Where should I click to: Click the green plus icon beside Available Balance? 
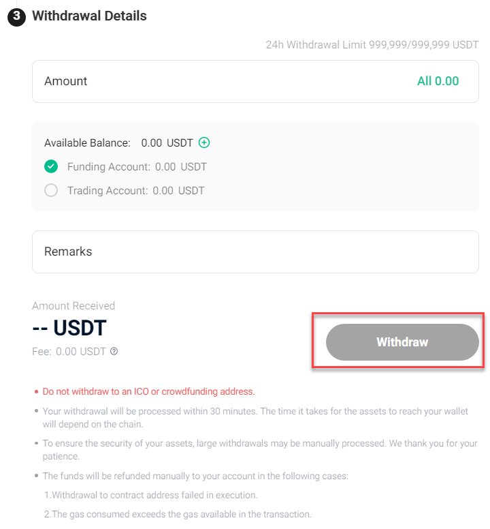203,142
